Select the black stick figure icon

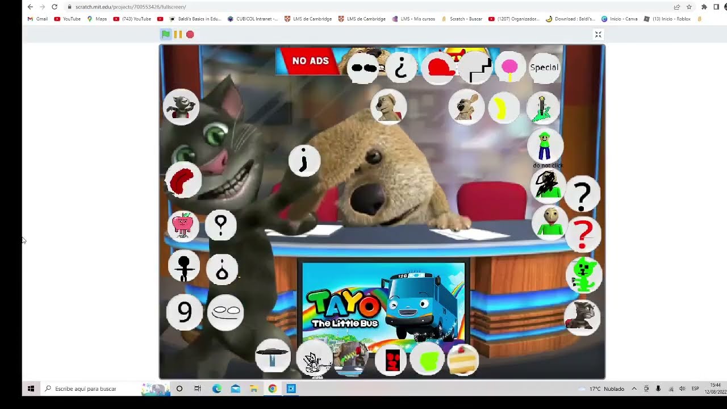[x=183, y=266]
